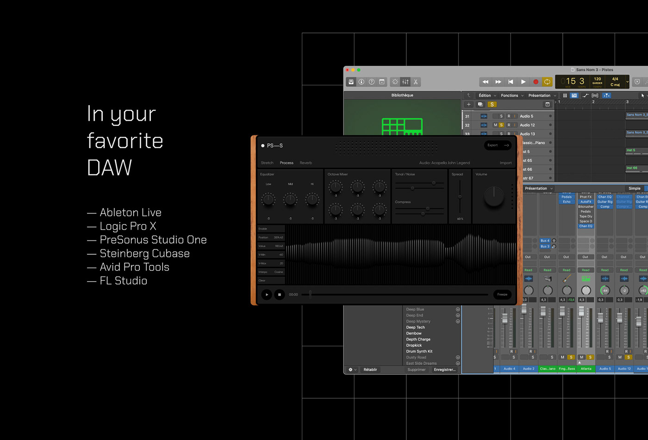Toggle the blue Catch playhead icon

coord(606,95)
